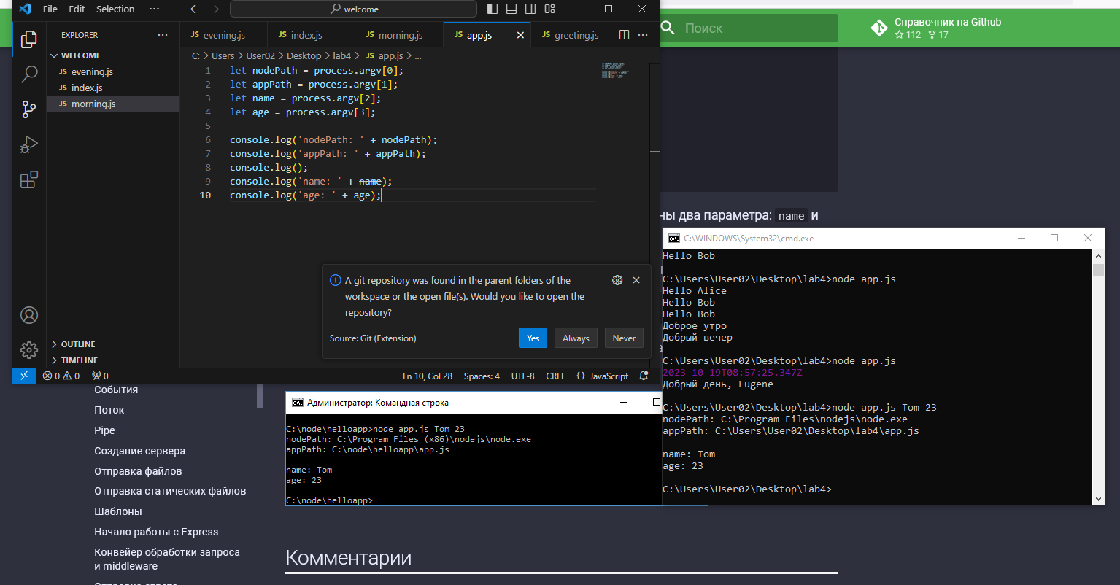This screenshot has height=585, width=1120.
Task: Open the Source Control view
Action: click(x=29, y=109)
